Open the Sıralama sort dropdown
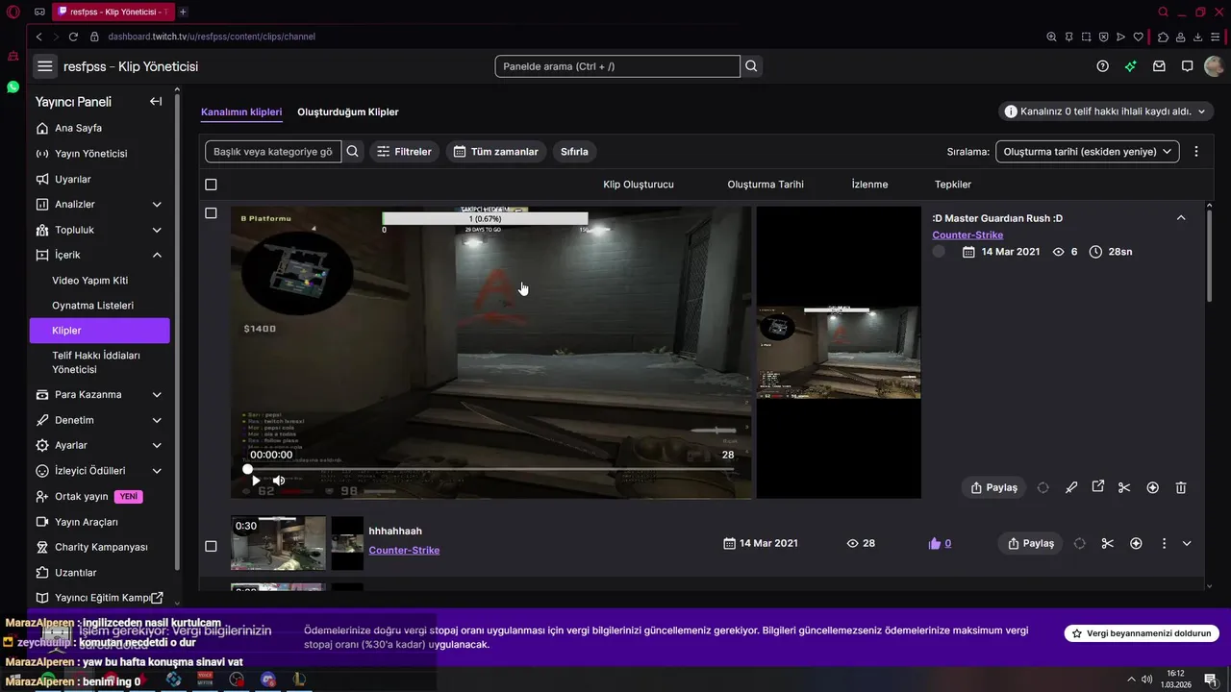The image size is (1231, 692). click(x=1087, y=151)
